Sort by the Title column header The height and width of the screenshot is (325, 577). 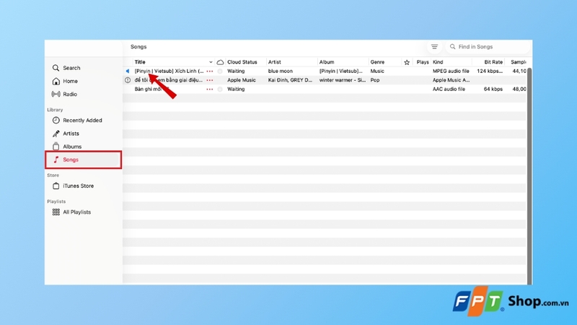tap(140, 62)
